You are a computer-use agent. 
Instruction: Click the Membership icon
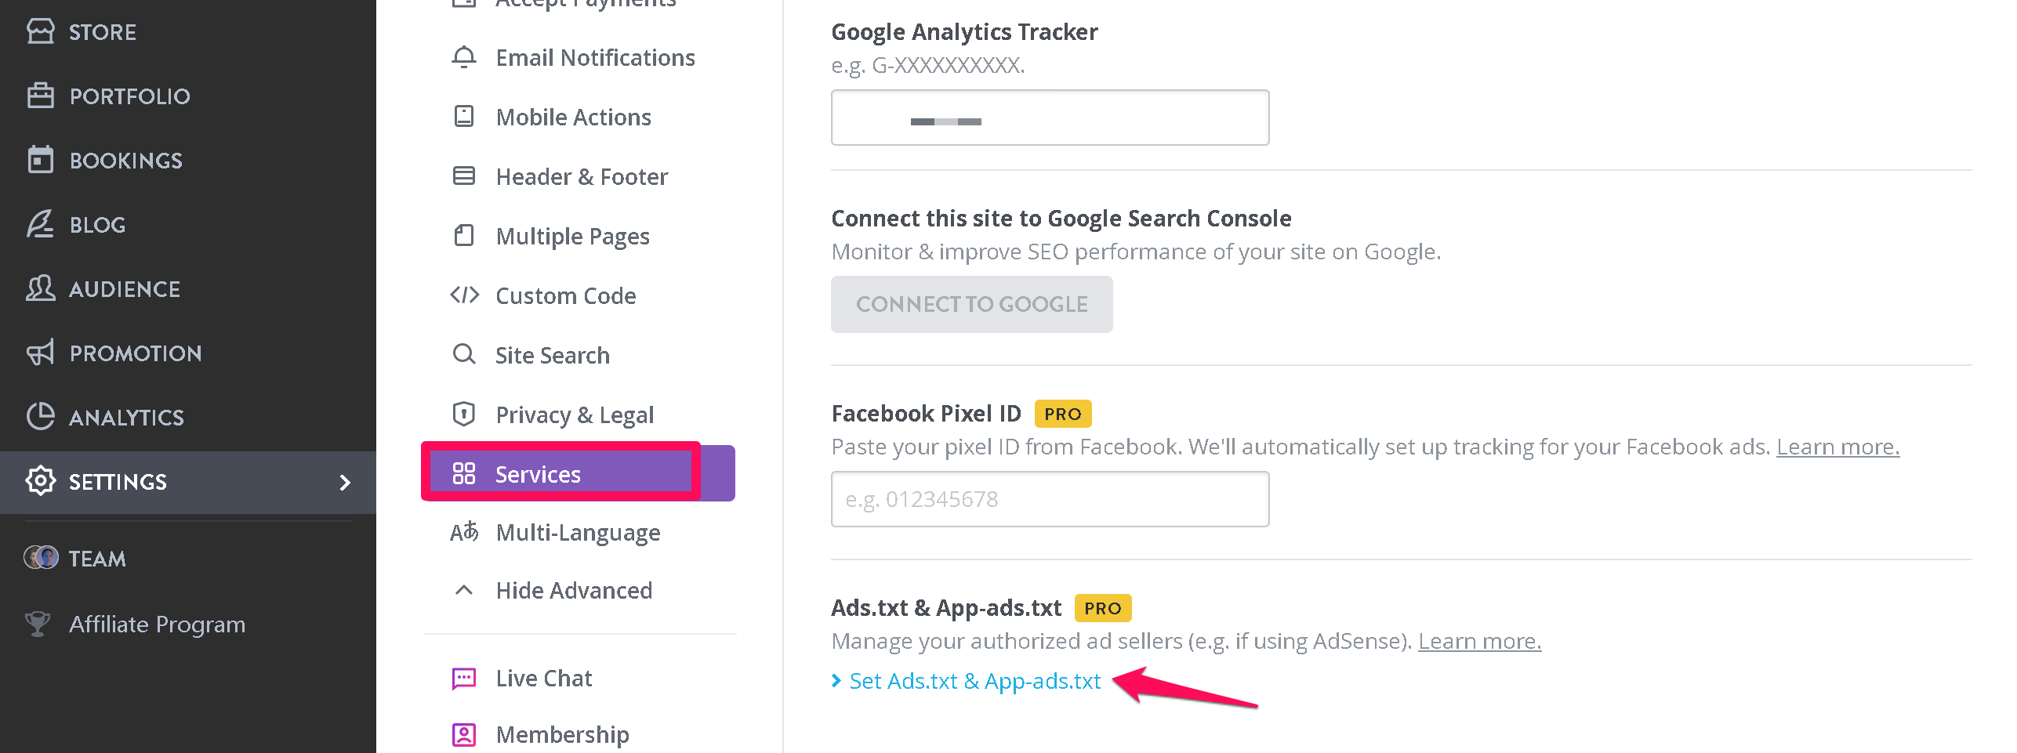tap(464, 733)
